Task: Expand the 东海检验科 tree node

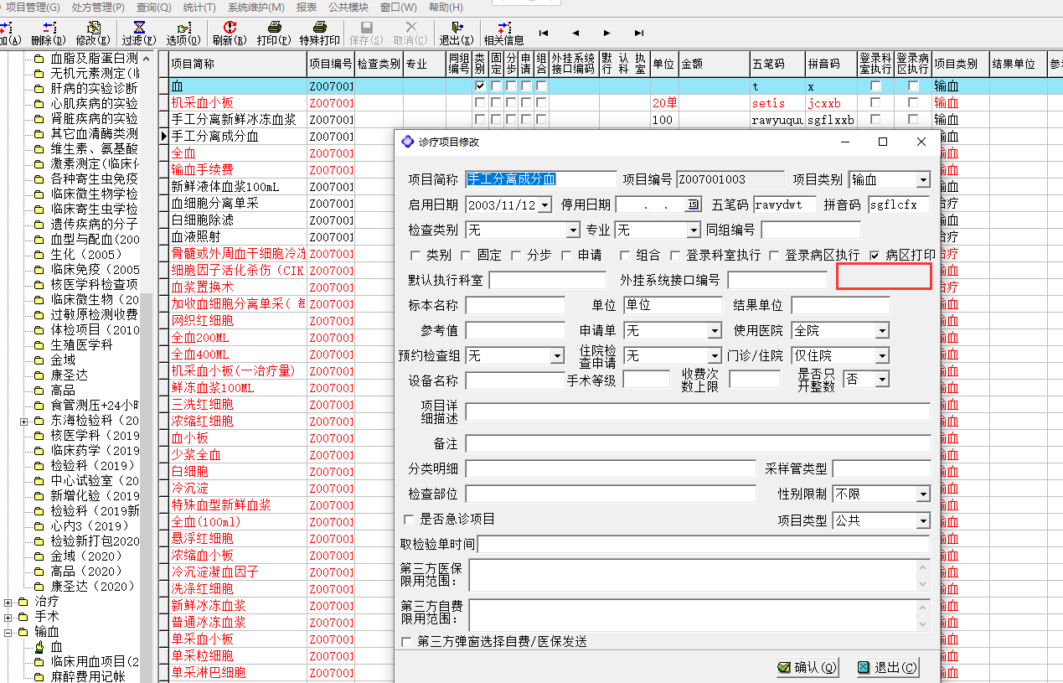Action: coord(24,421)
